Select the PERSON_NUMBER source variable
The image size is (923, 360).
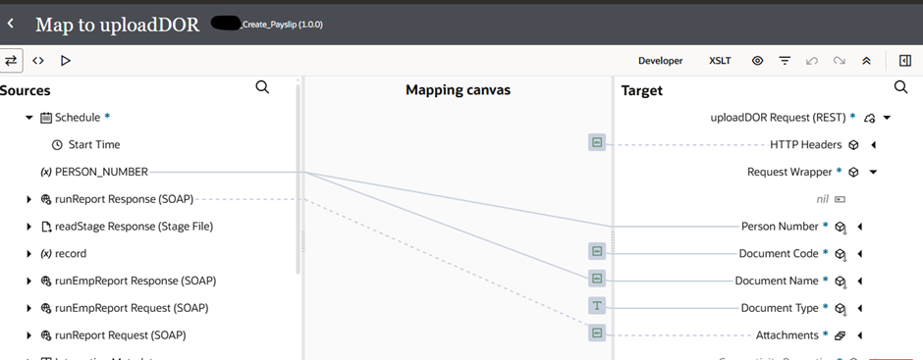[101, 173]
